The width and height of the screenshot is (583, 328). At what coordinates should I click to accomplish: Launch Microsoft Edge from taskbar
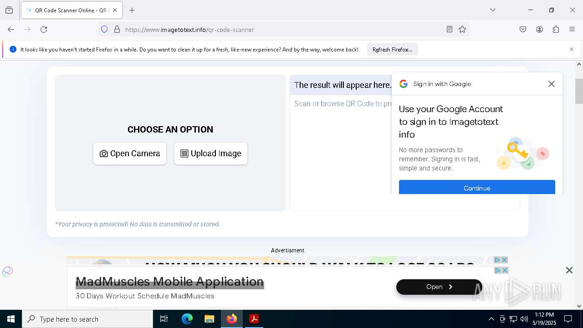[x=187, y=319]
